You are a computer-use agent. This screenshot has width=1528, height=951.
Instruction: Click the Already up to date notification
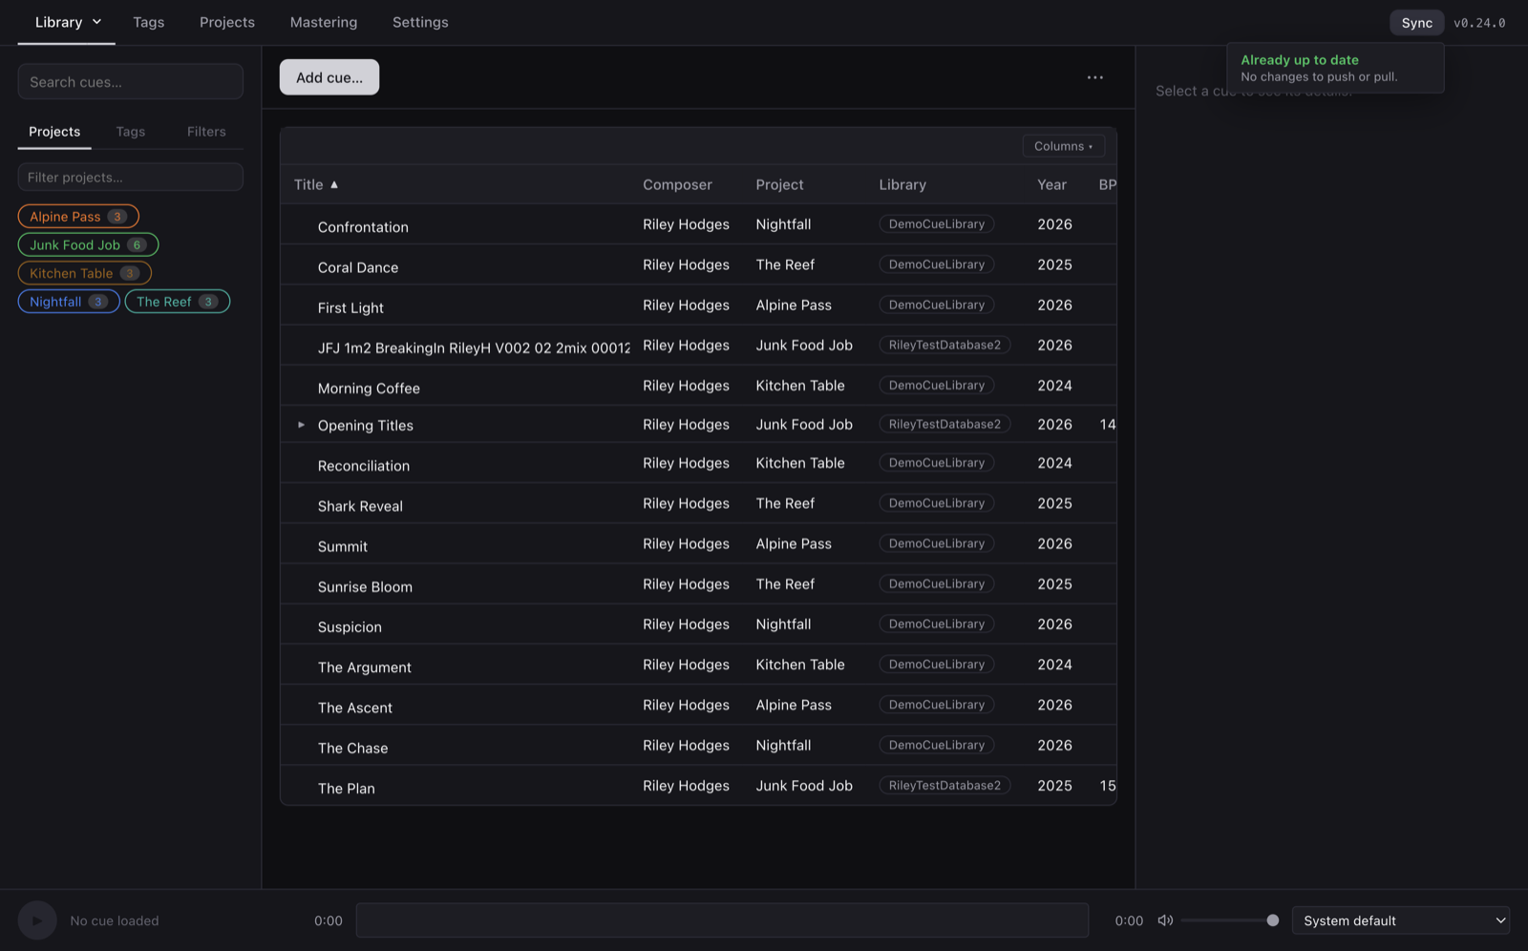point(1335,68)
